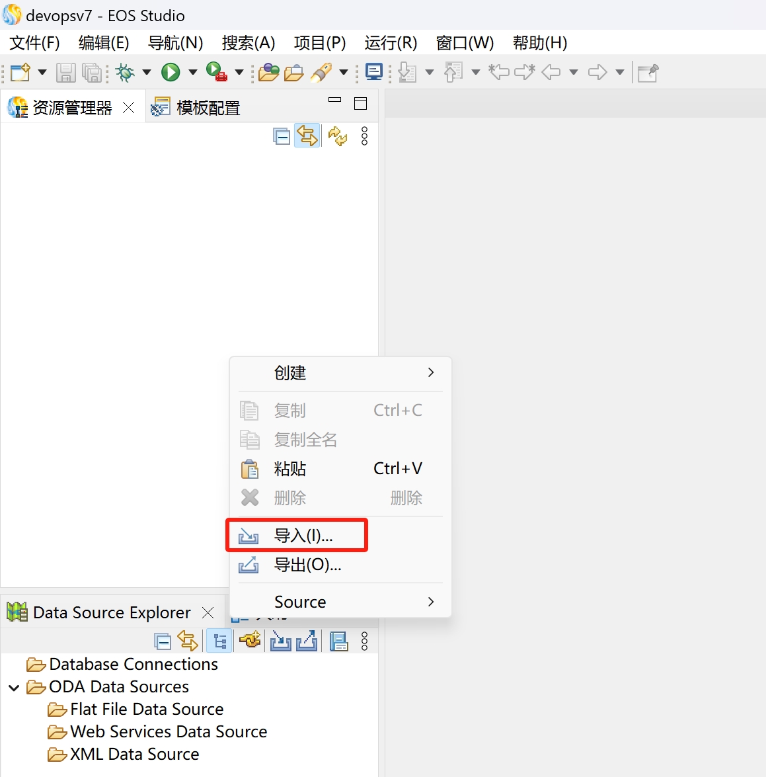Choose 导入(I)... from the context menu
Viewport: 766px width, 777px height.
tap(340, 535)
